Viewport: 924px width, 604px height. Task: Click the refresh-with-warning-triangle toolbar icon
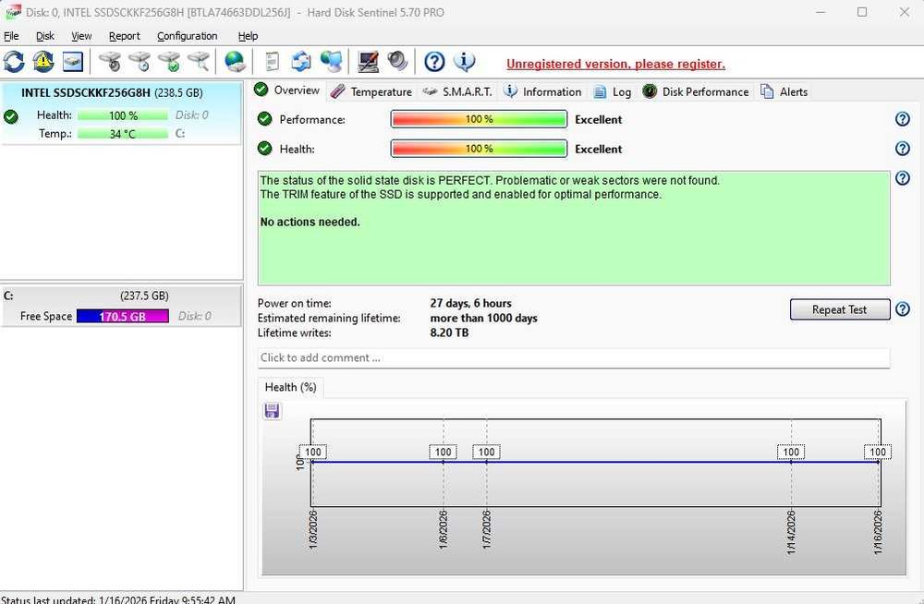43,61
